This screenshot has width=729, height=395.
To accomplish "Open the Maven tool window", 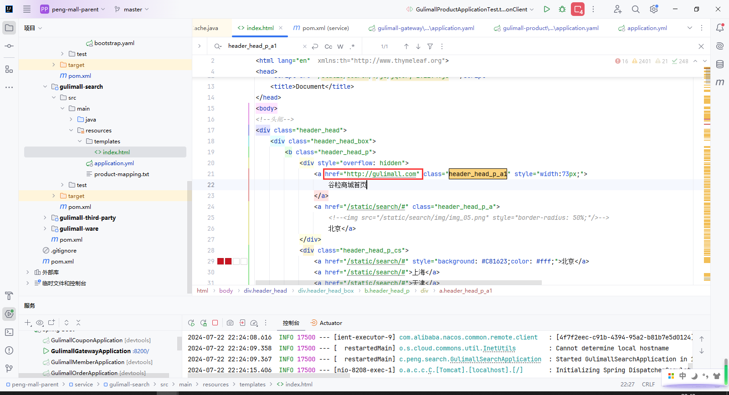I will [x=720, y=82].
